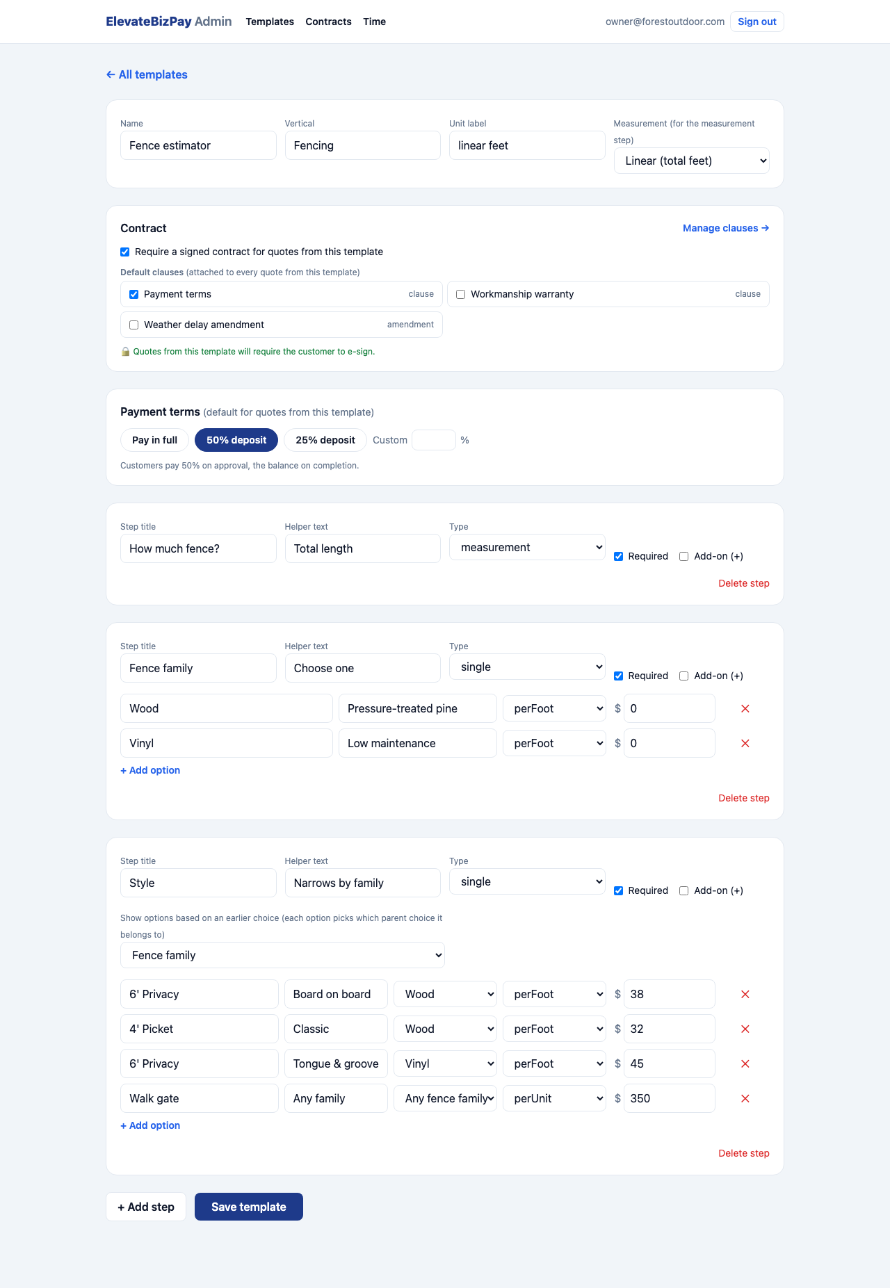Click the price field showing 350

670,1098
